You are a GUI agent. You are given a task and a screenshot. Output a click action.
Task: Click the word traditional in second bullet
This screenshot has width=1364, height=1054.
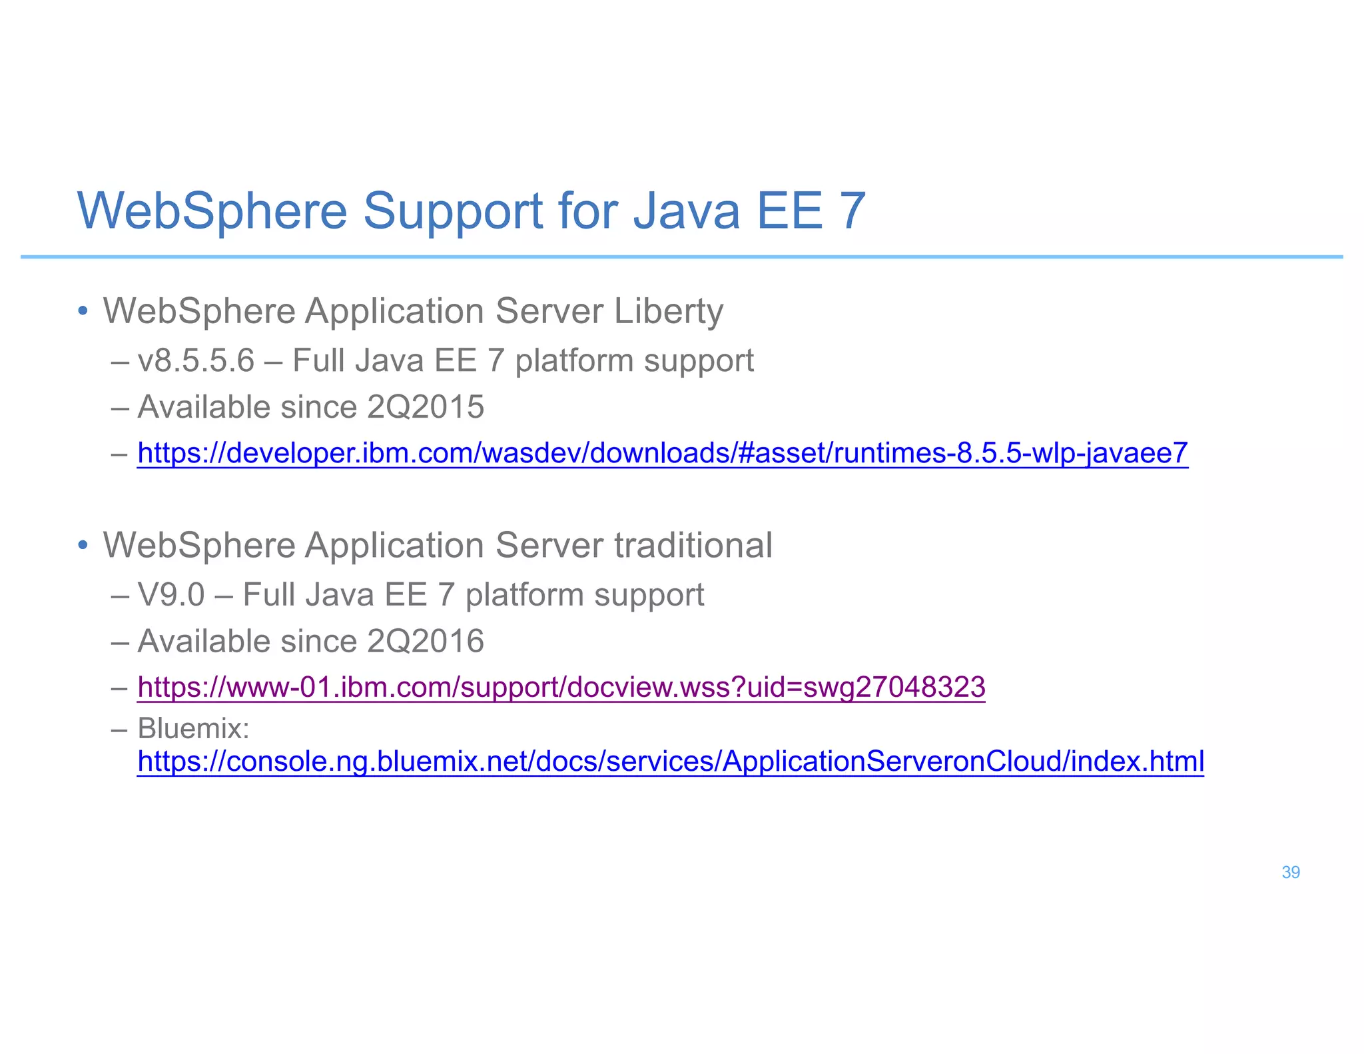[693, 545]
